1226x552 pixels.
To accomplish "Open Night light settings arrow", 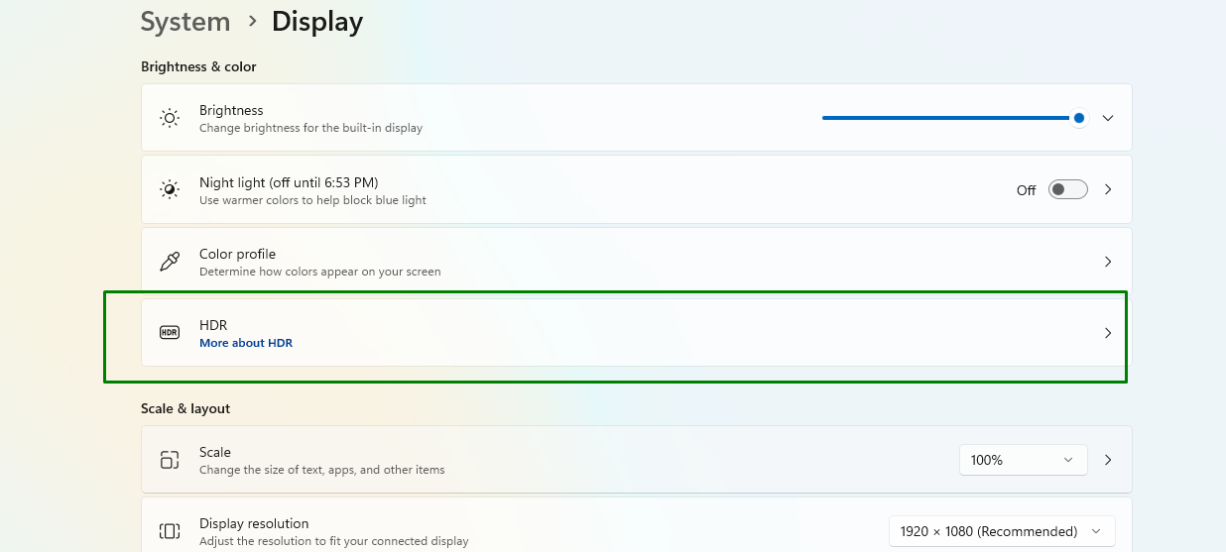I will pyautogui.click(x=1108, y=189).
